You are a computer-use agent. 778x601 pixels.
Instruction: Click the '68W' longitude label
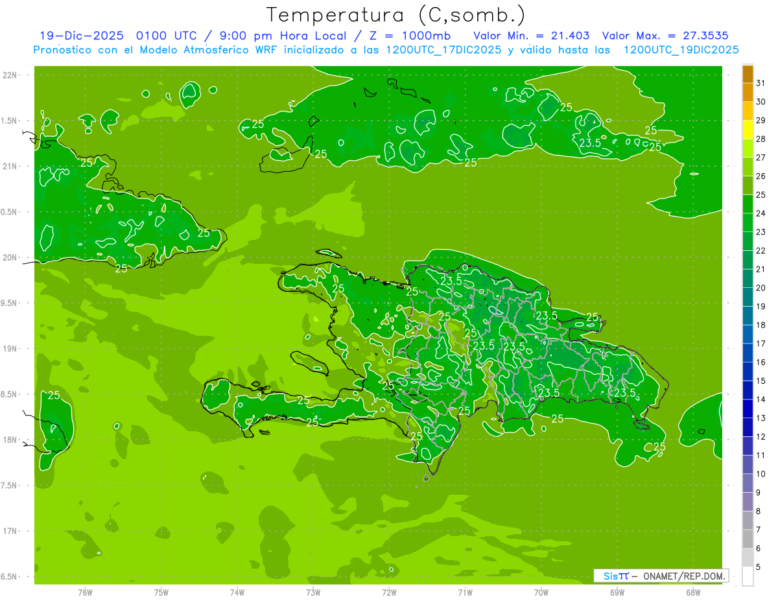point(692,593)
